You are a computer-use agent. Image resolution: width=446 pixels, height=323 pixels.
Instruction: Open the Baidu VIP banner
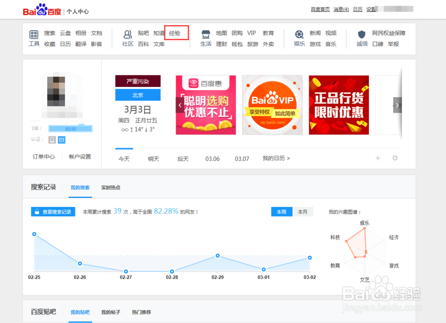272,105
